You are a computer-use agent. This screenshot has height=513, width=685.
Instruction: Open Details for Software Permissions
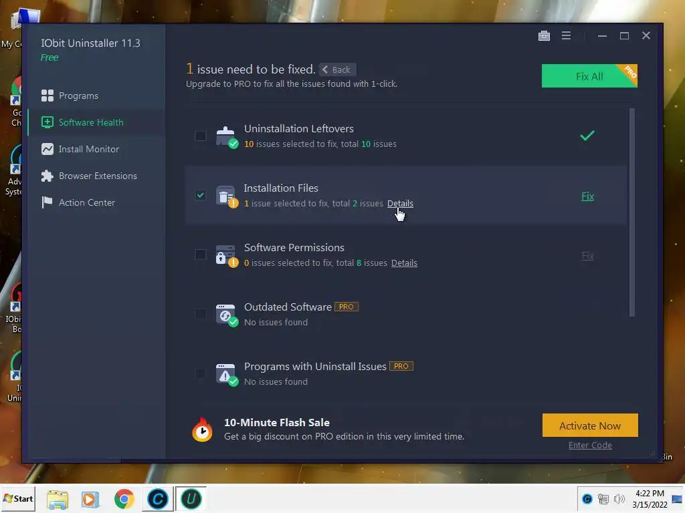pyautogui.click(x=404, y=263)
